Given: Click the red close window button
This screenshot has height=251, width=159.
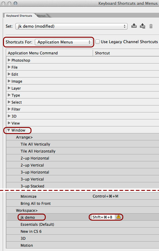Looking at the screenshot, I should click(3, 3).
